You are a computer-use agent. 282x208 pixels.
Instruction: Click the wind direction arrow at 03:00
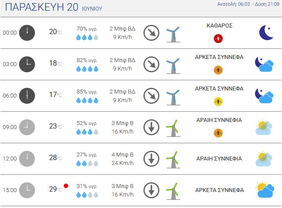pos(151,64)
